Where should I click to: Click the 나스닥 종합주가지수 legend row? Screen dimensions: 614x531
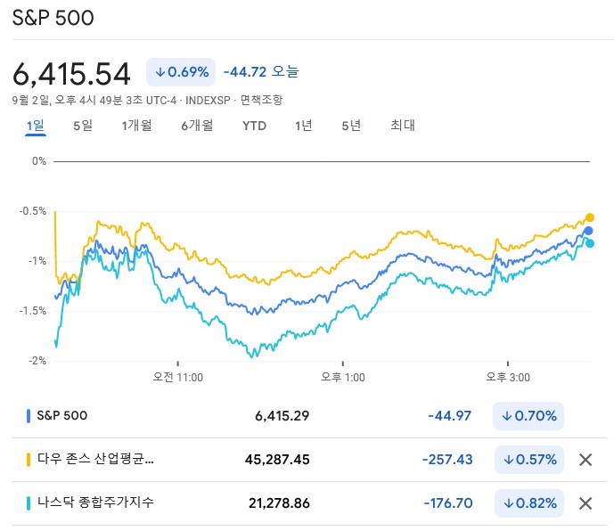pos(96,503)
